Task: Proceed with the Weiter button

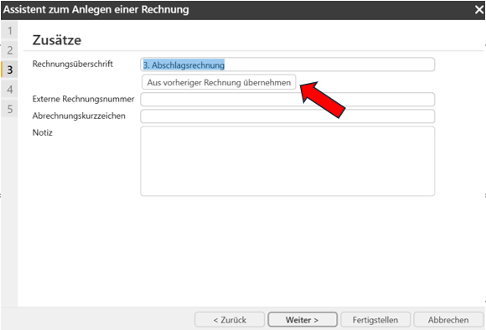Action: point(302,319)
